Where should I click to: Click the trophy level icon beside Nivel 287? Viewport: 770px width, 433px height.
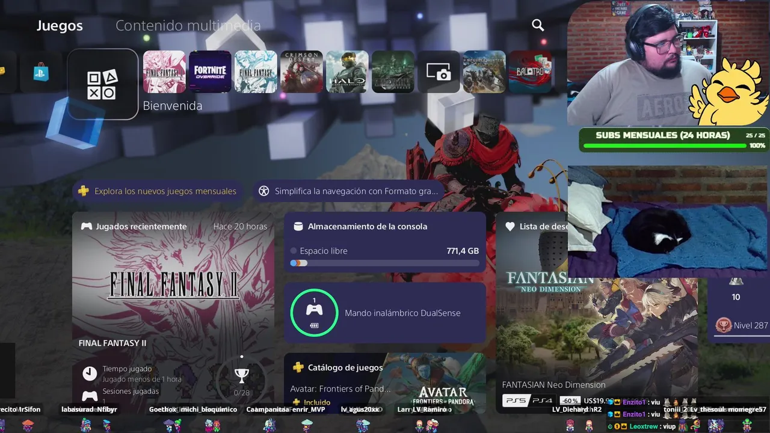(x=723, y=325)
